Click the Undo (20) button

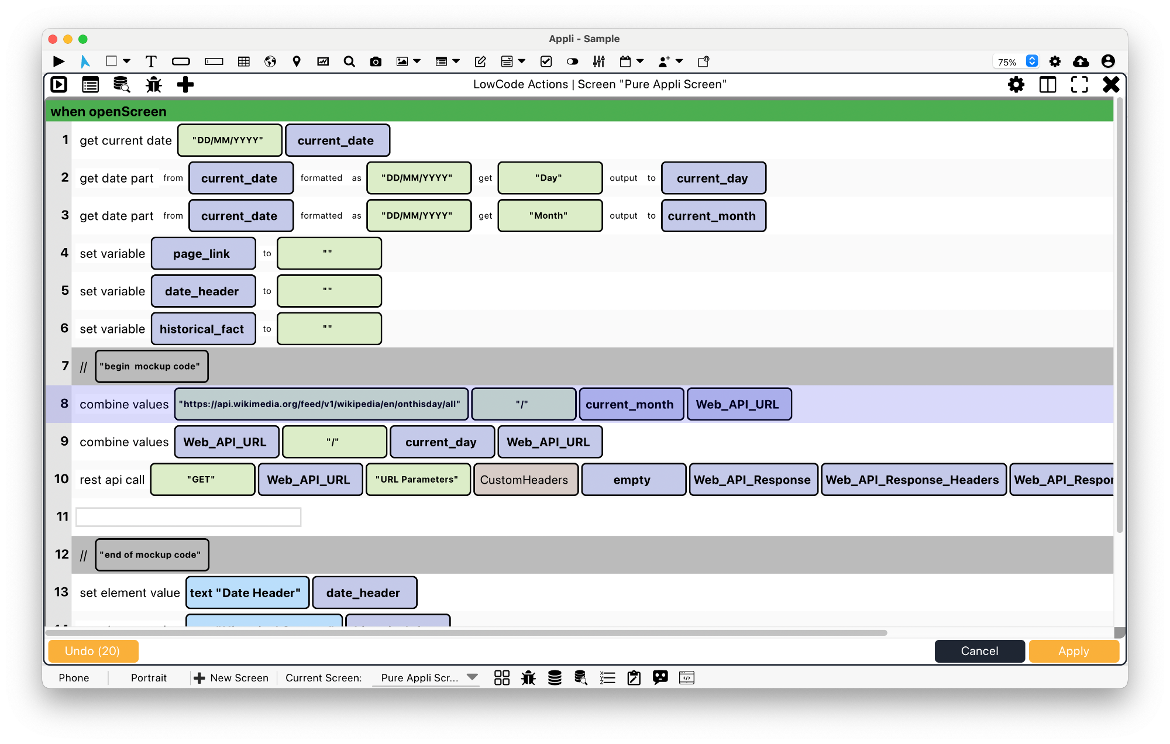93,651
